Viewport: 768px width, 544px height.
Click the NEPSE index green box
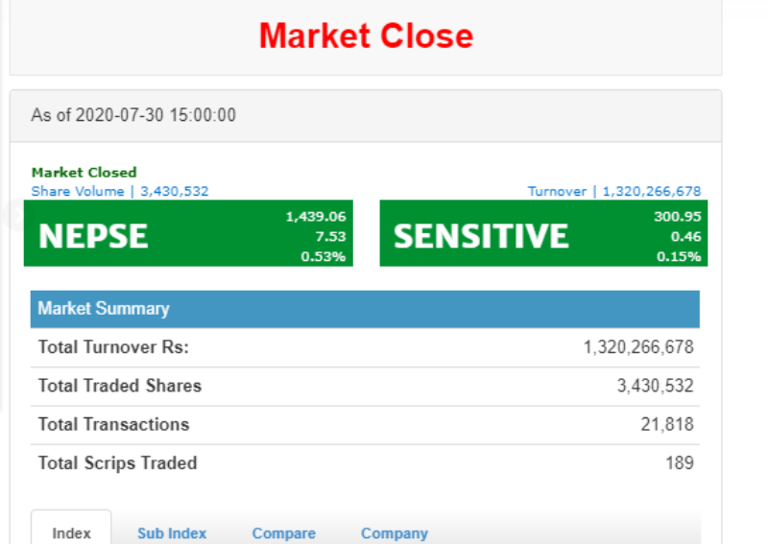[x=188, y=233]
